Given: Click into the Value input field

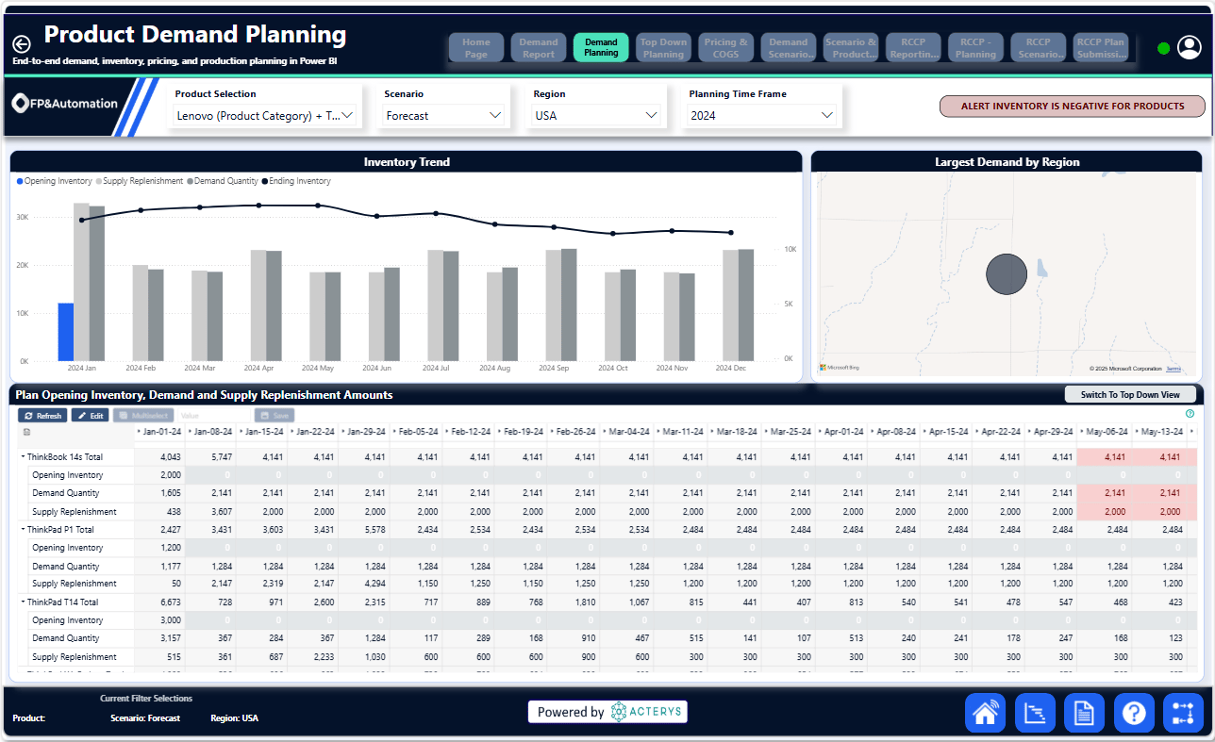Looking at the screenshot, I should pos(213,415).
